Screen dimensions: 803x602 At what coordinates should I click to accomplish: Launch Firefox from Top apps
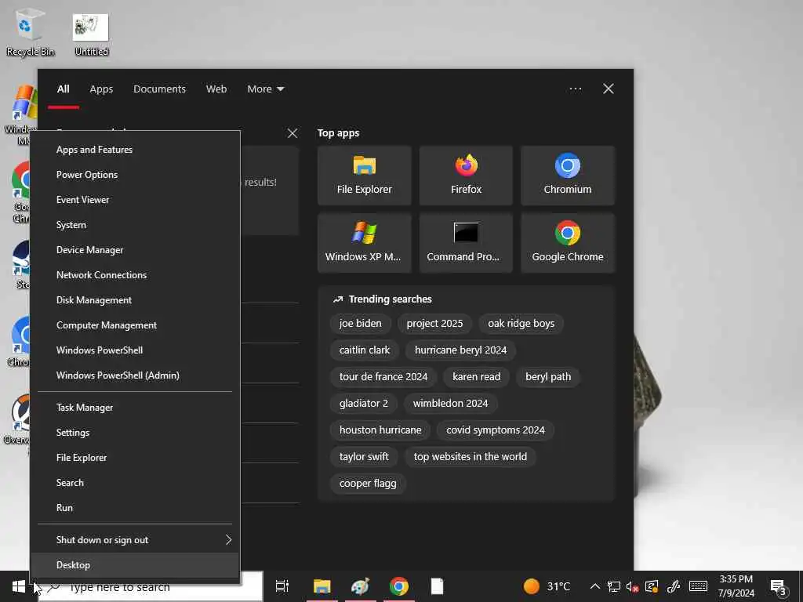(466, 176)
